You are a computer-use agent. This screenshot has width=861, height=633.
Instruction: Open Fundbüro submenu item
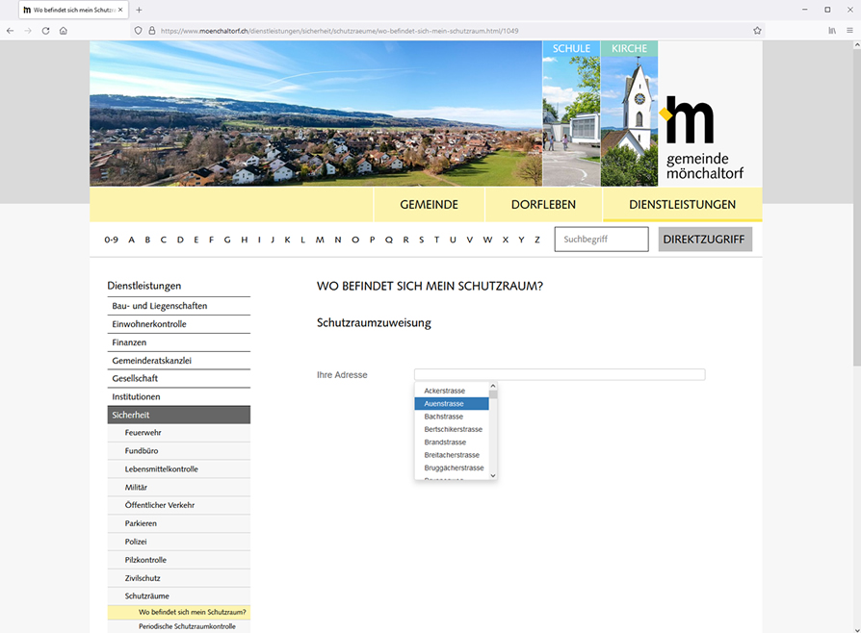click(179, 451)
